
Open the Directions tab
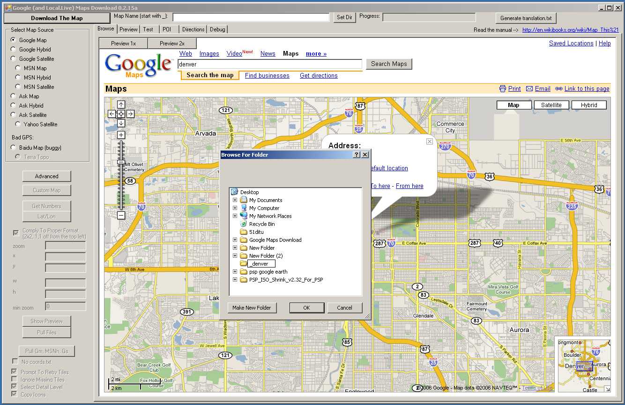(x=193, y=29)
